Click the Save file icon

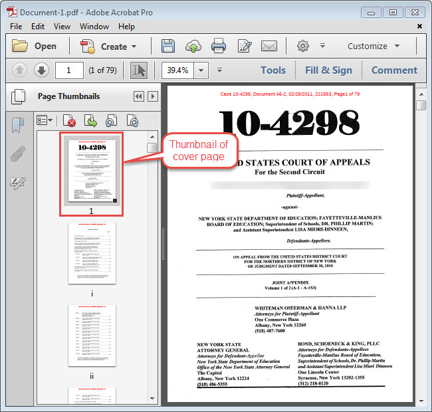tap(168, 47)
